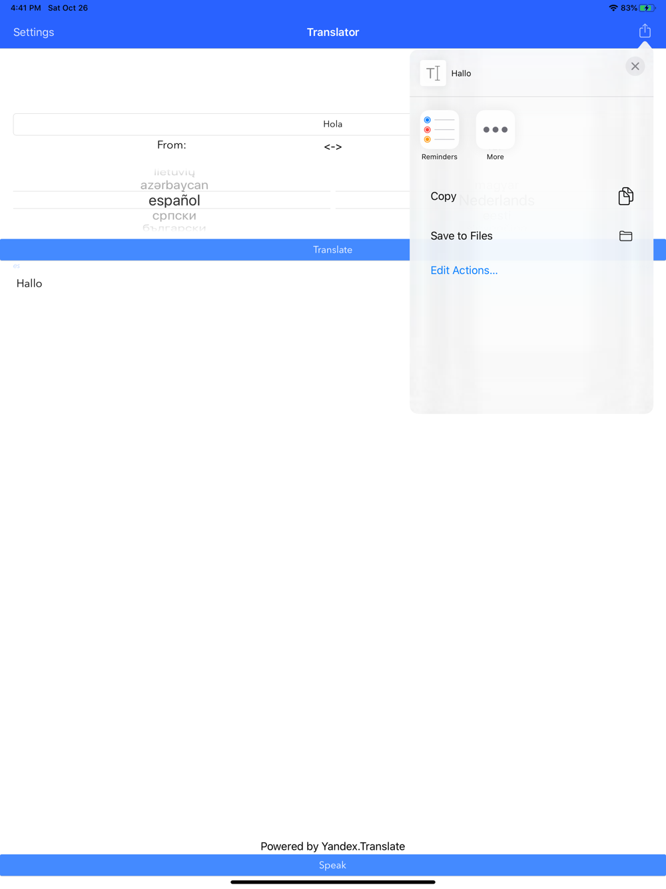Tap the More three-dots icon
Image resolution: width=666 pixels, height=889 pixels.
(x=496, y=130)
